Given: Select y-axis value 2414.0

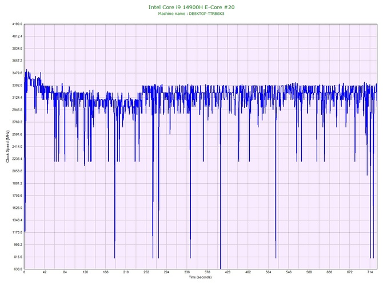Looking at the screenshot, I should click(x=17, y=147).
